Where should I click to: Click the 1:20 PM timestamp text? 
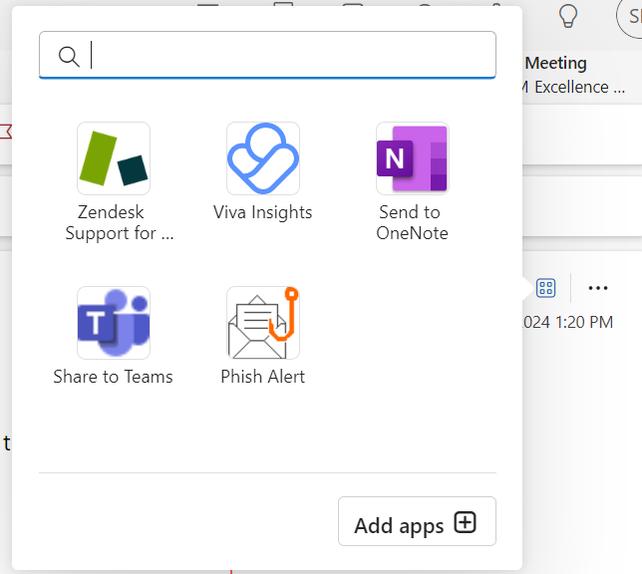(x=584, y=322)
